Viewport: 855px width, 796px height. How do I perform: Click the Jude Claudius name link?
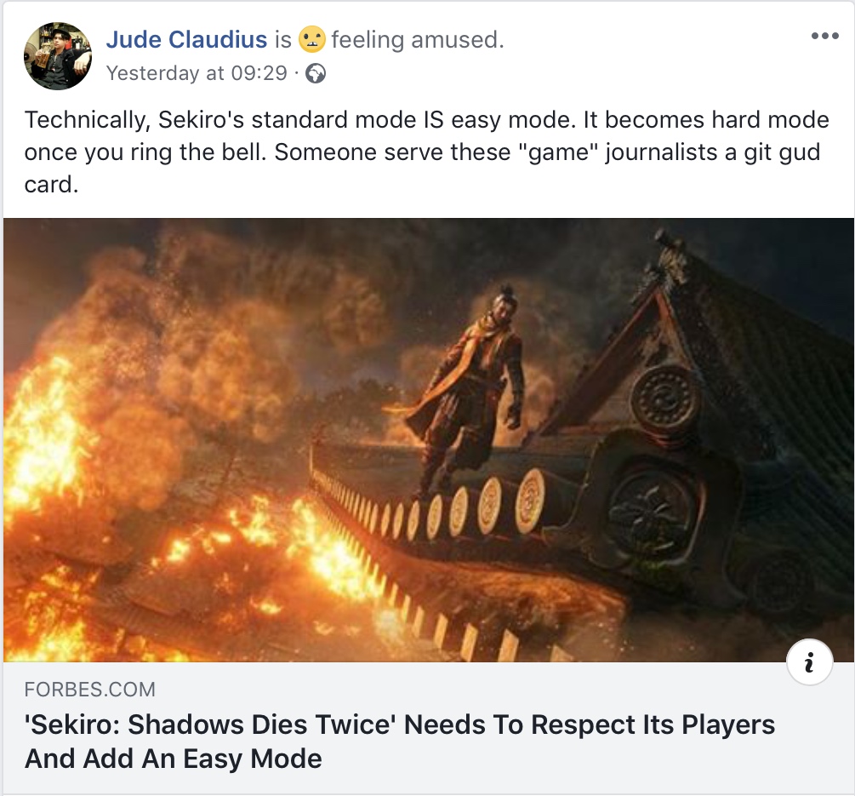tap(185, 39)
